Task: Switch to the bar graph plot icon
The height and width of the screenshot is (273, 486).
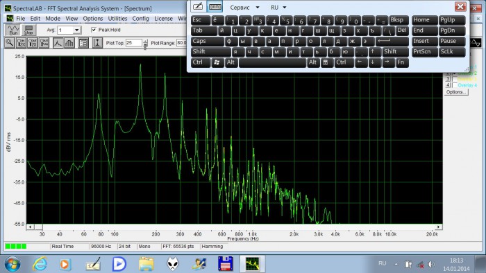Action: [69, 43]
